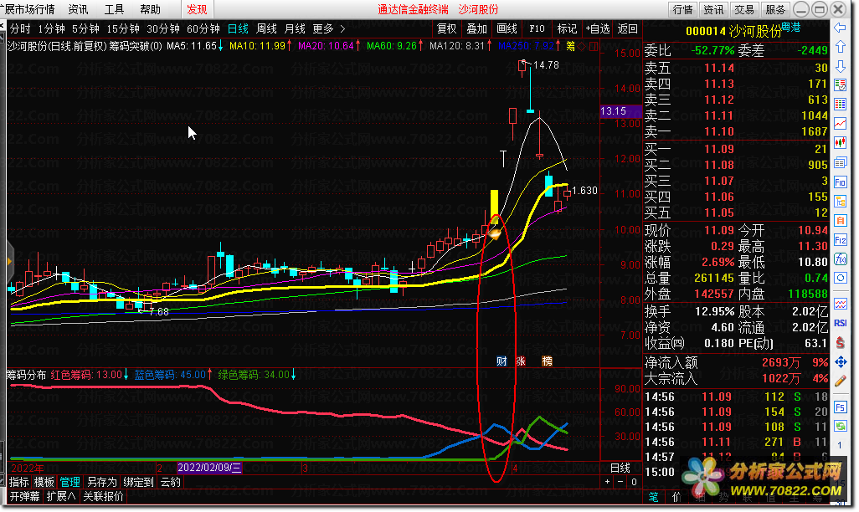Screen dimensions: 859x512
Task: Click the up arrow icon in sidebar
Action: click(840, 47)
